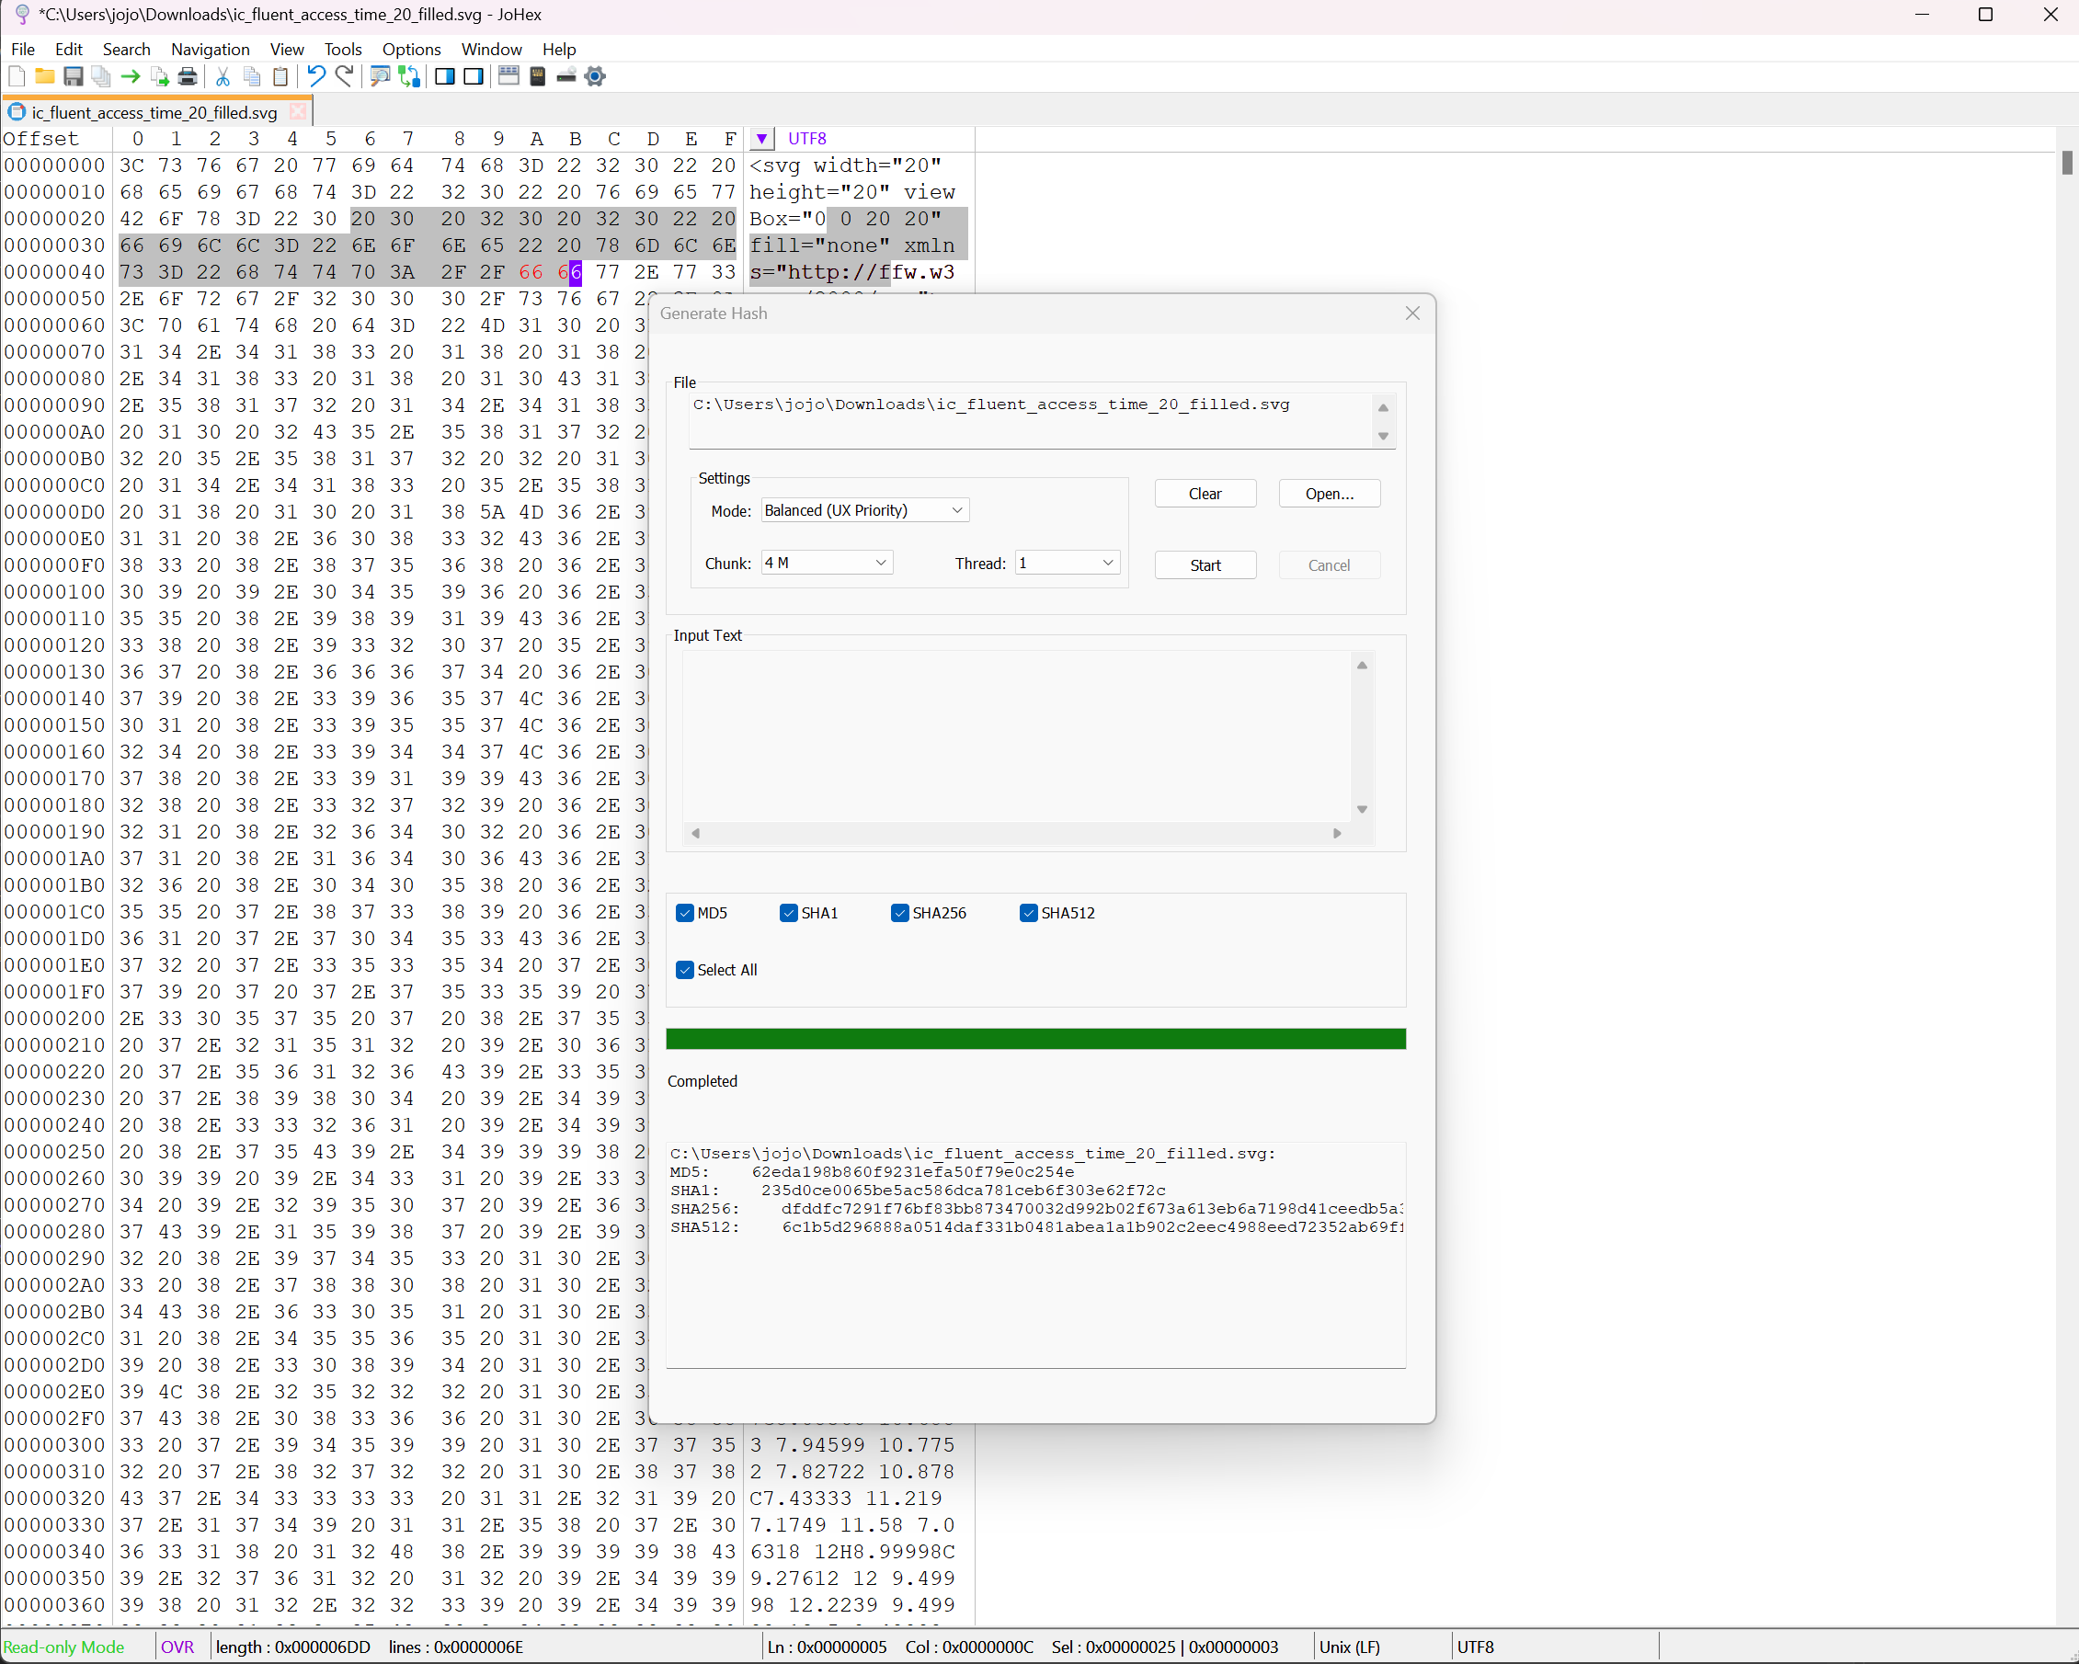Click the Print toolbar icon
The width and height of the screenshot is (2079, 1664).
(188, 77)
